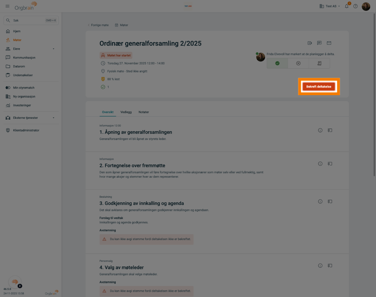This screenshot has width=376, height=297.
Task: Click the help question mark icon
Action: 355,6
